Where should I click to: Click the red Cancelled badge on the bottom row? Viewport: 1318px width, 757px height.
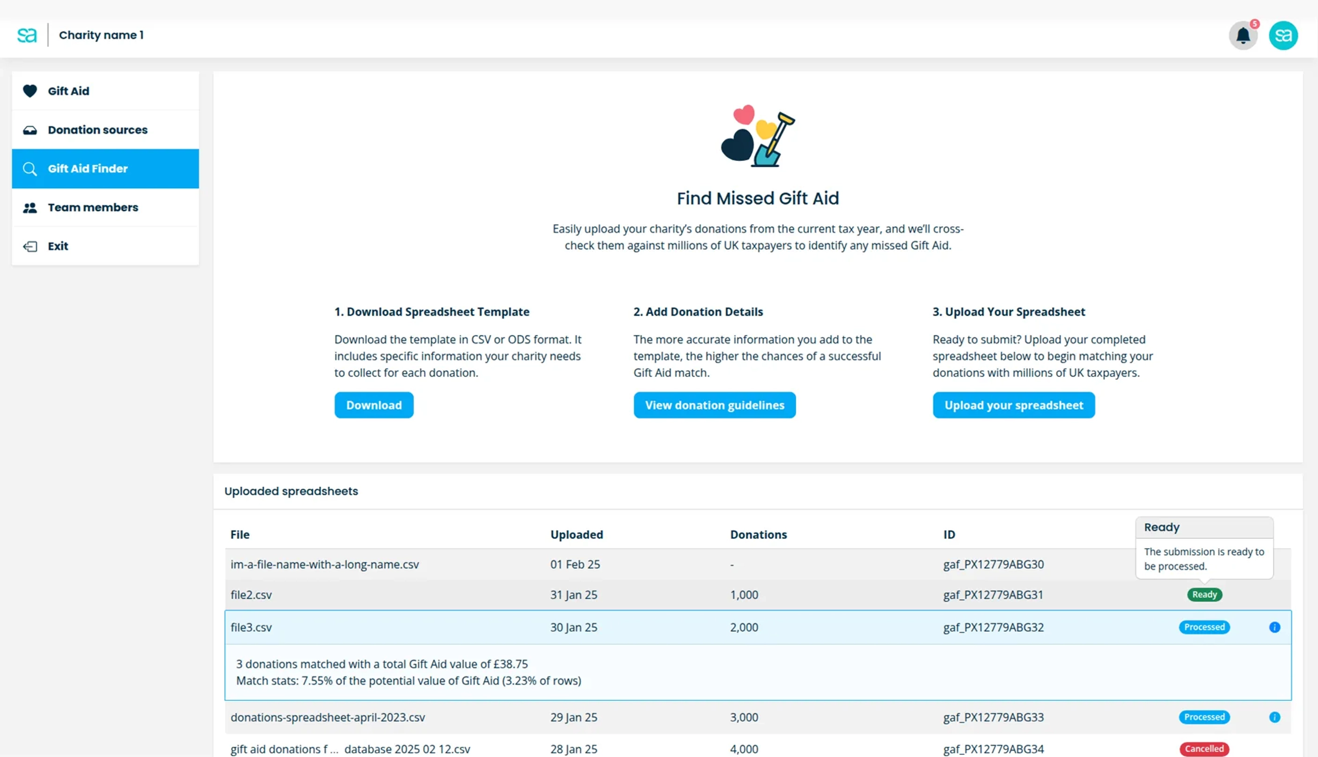(x=1204, y=749)
